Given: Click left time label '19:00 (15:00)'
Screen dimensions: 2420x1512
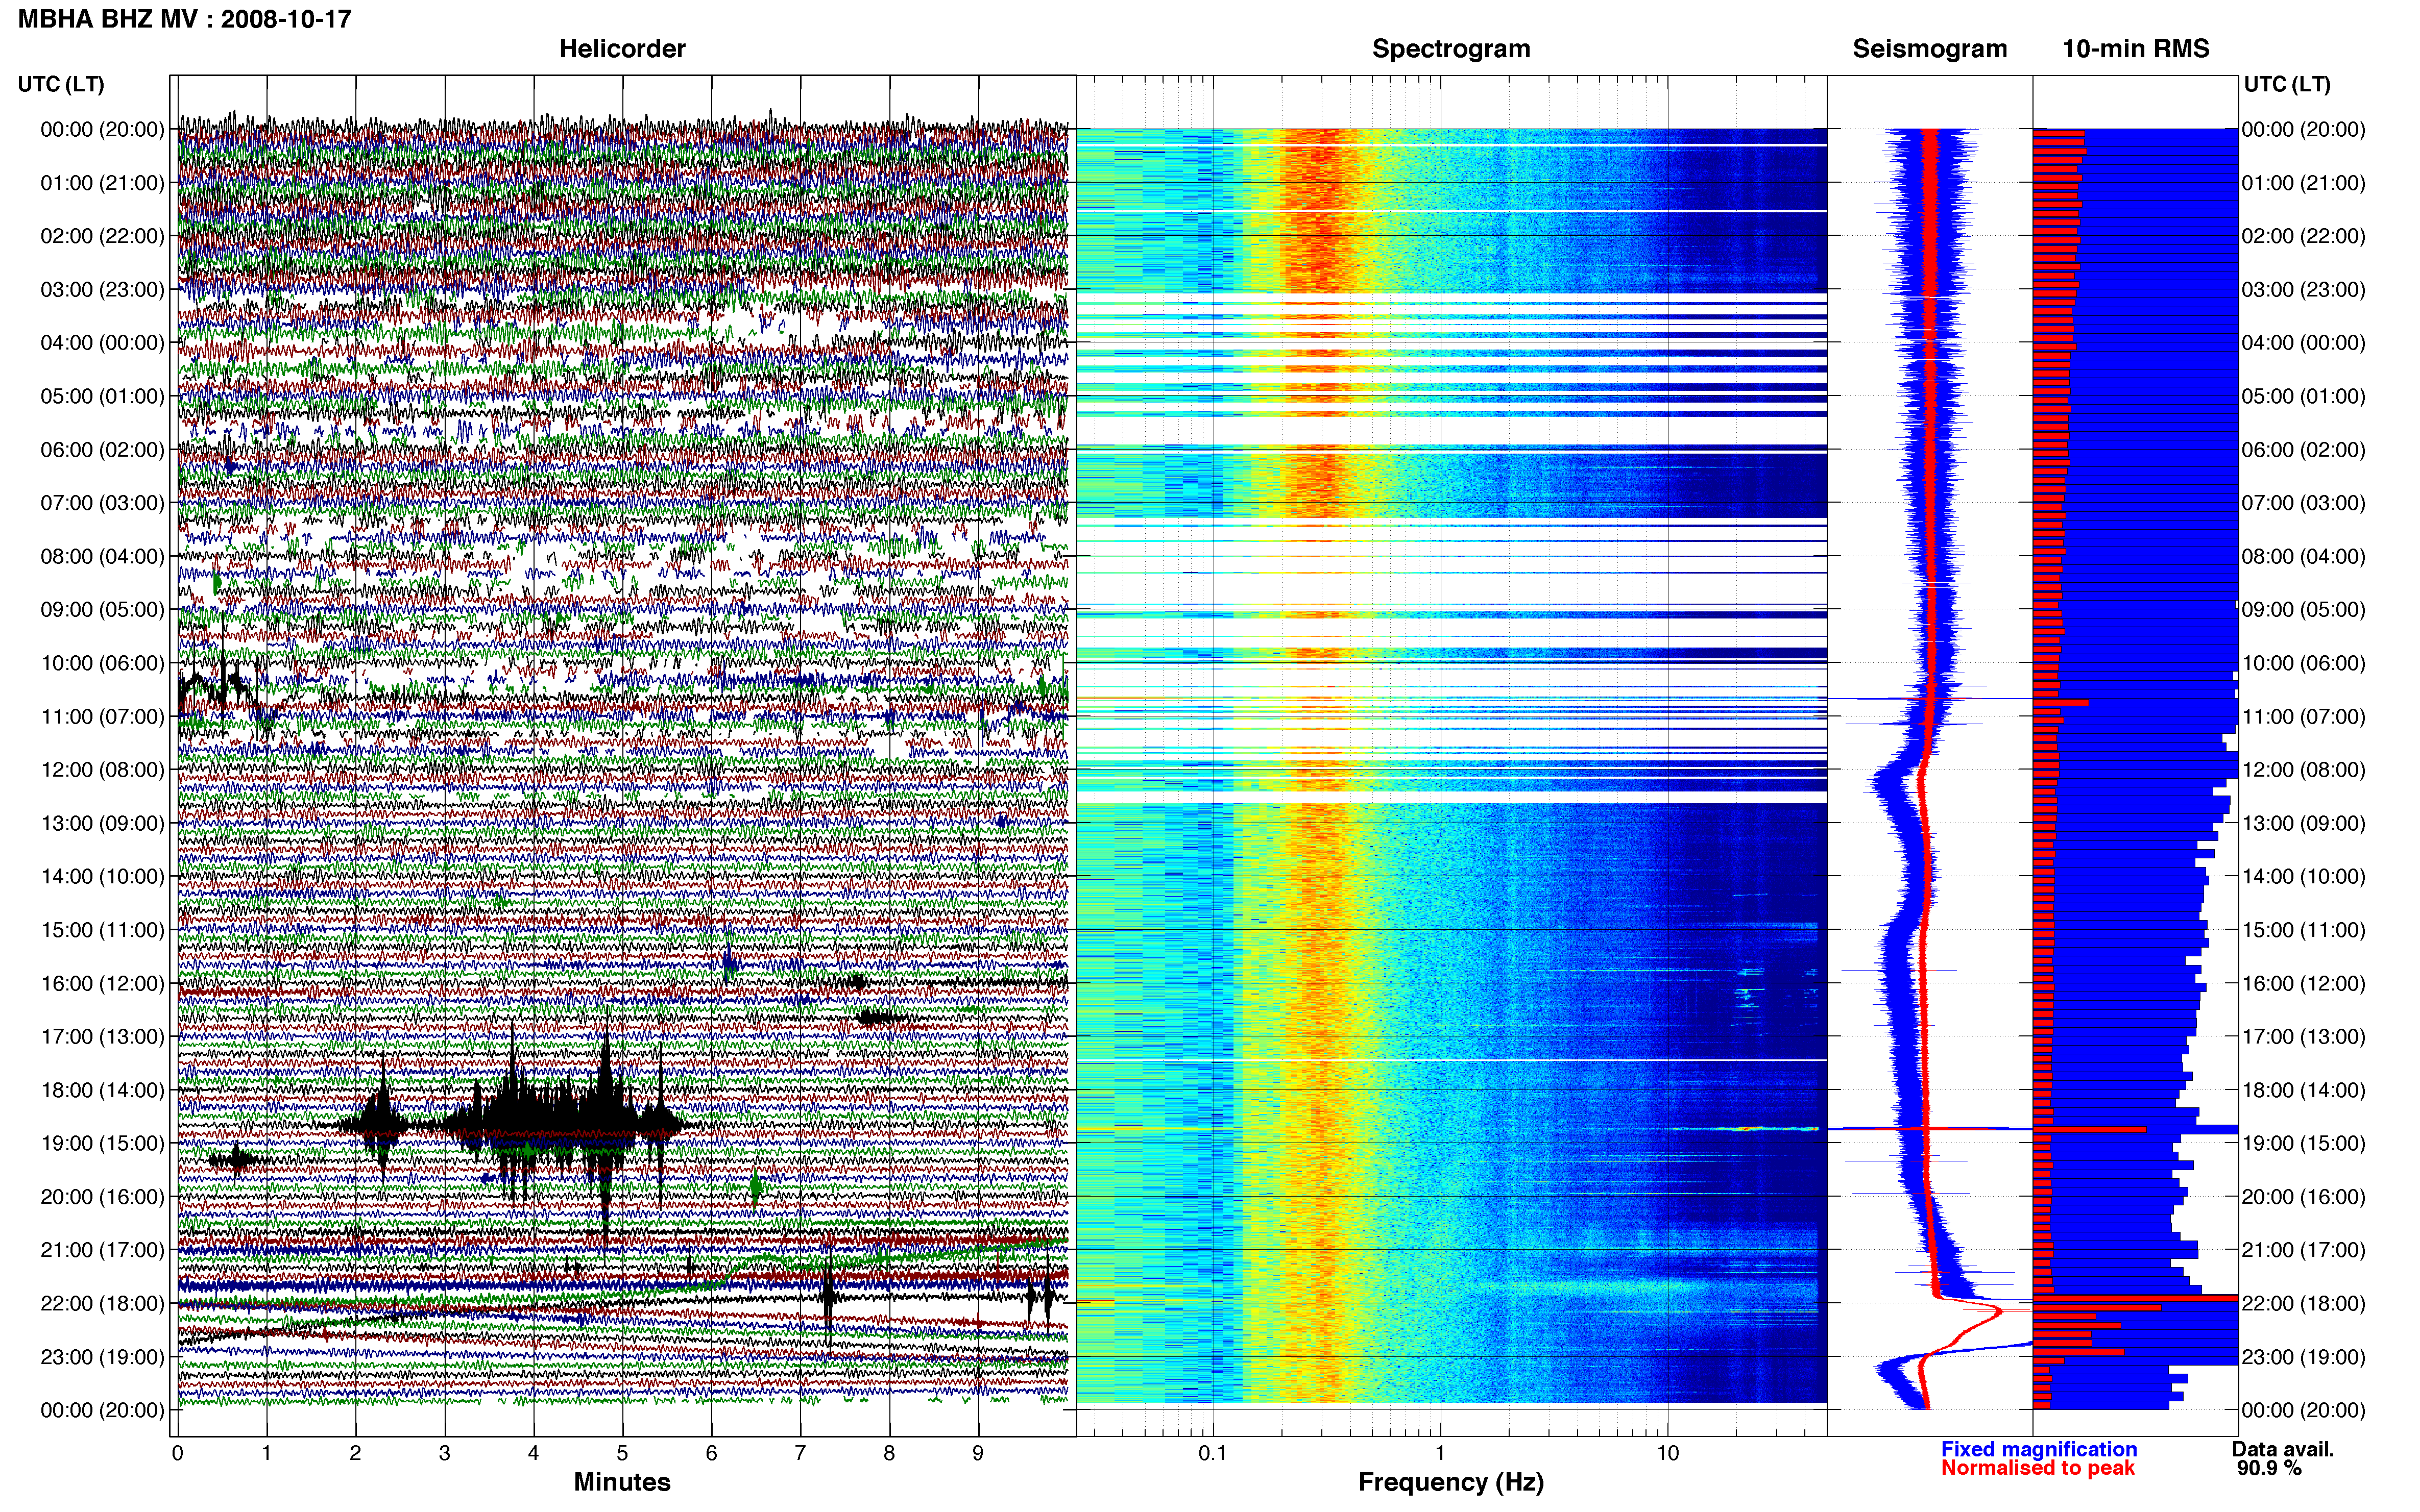Looking at the screenshot, I should pos(102,1143).
